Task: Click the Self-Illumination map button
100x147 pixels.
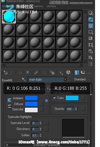Action: [x=83, y=98]
